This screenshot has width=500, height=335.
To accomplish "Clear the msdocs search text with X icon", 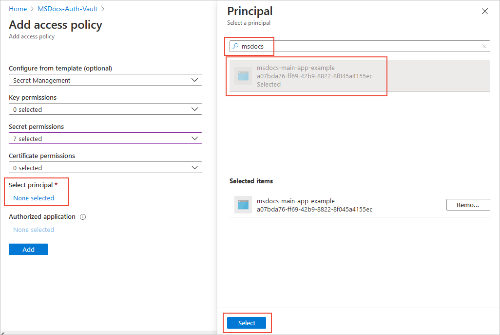I will click(x=484, y=46).
